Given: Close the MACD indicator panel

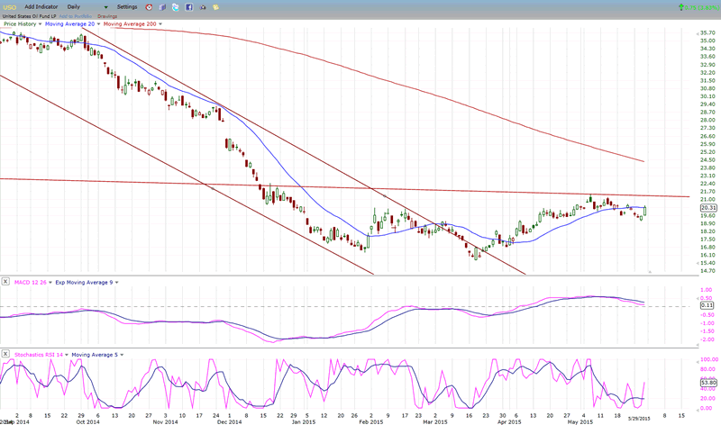Looking at the screenshot, I should tap(6, 282).
